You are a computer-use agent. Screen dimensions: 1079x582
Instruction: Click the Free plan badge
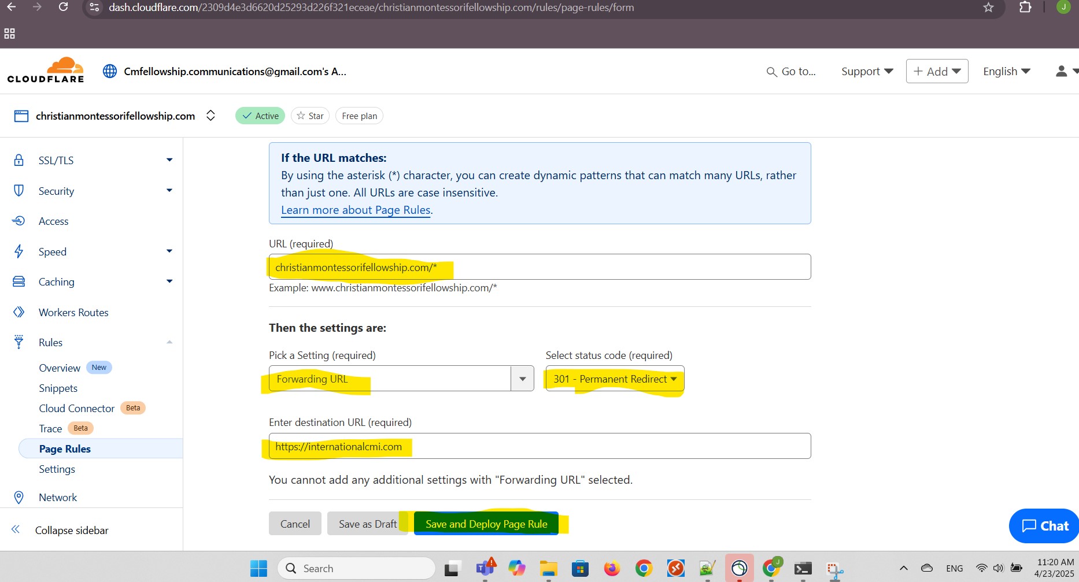[x=359, y=116]
